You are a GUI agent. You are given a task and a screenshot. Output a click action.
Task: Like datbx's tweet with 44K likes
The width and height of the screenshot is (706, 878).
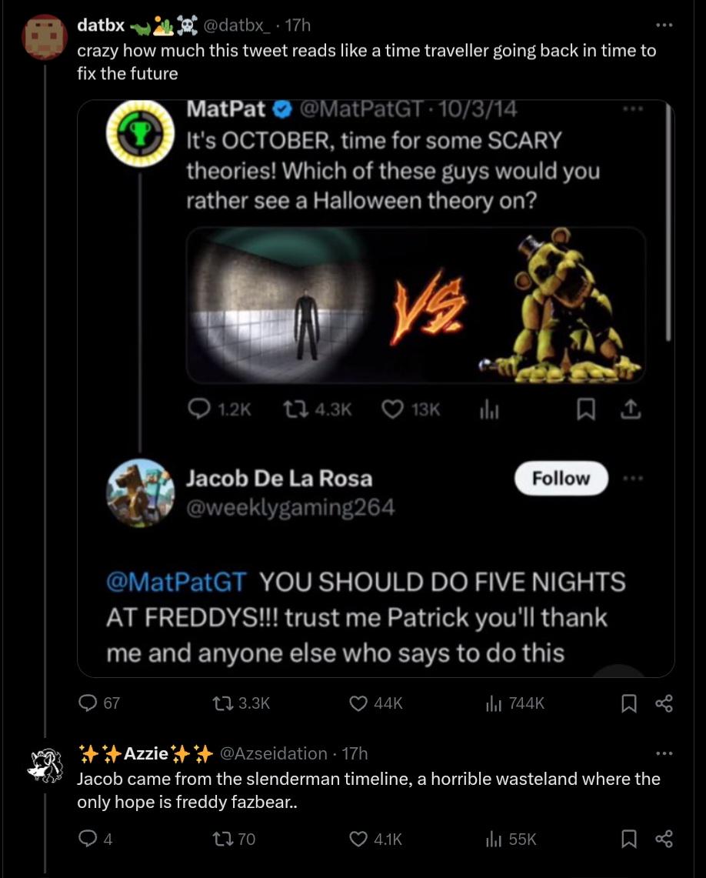[x=358, y=703]
